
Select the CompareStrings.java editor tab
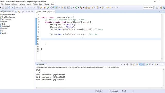coord(45,12)
